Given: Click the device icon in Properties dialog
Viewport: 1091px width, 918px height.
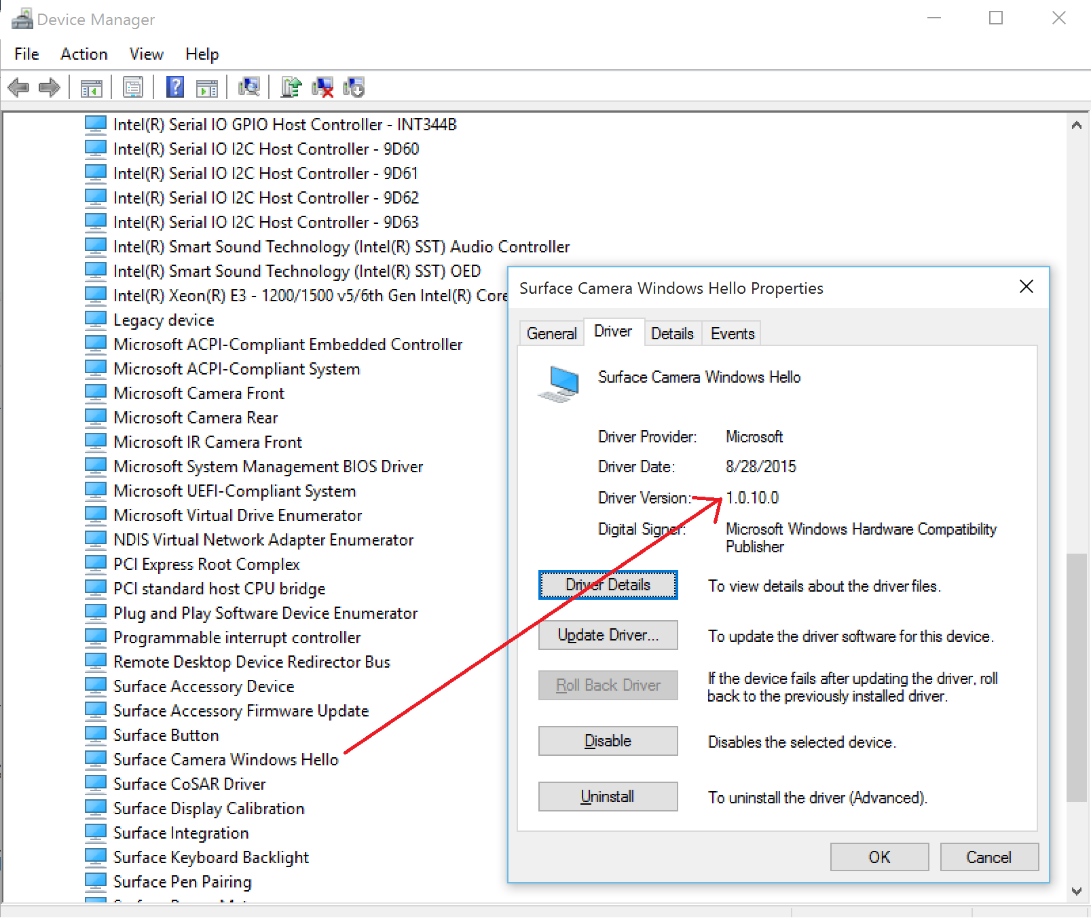Looking at the screenshot, I should pos(559,384).
